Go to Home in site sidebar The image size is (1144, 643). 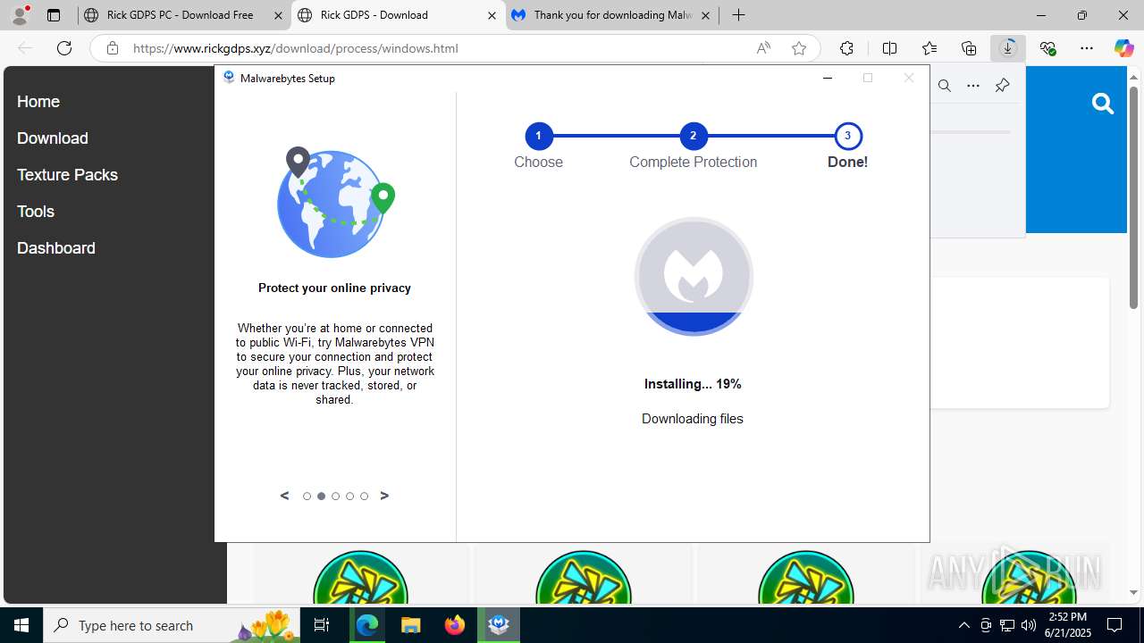pos(38,102)
